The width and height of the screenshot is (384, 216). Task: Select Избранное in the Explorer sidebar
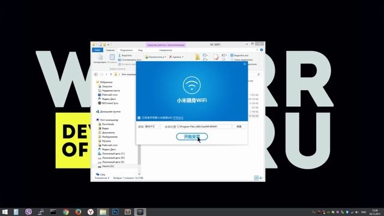click(x=104, y=82)
